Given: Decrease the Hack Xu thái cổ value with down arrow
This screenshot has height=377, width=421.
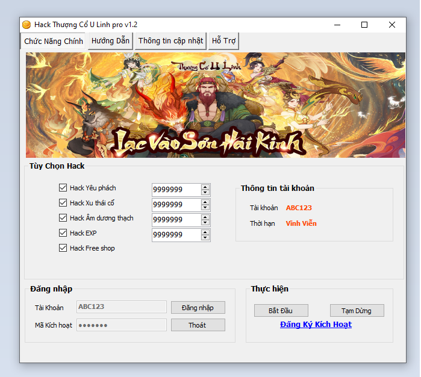Looking at the screenshot, I should (206, 208).
